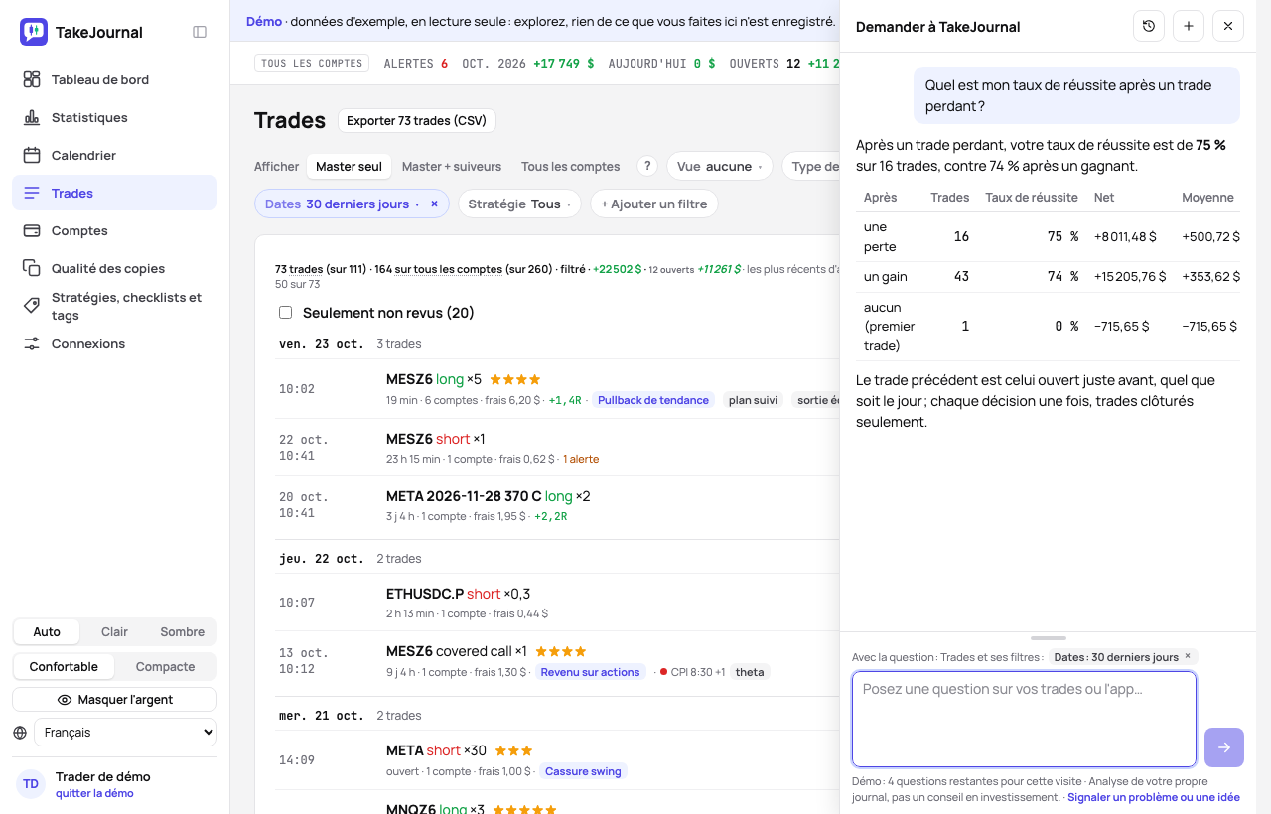The height and width of the screenshot is (814, 1271).
Task: Open chat history in the TakeJournal panel
Action: (1149, 26)
